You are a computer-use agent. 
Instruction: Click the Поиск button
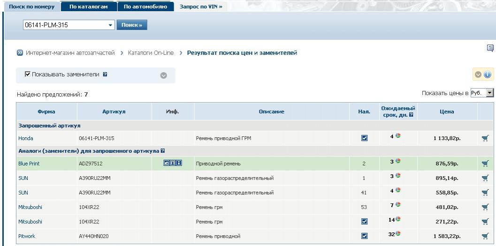tap(132, 25)
